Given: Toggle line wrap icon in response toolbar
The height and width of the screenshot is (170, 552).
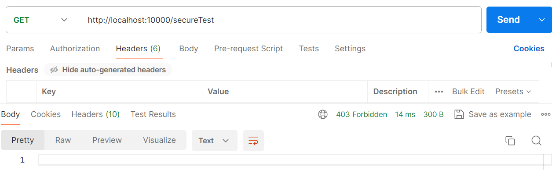Looking at the screenshot, I should click(x=253, y=141).
